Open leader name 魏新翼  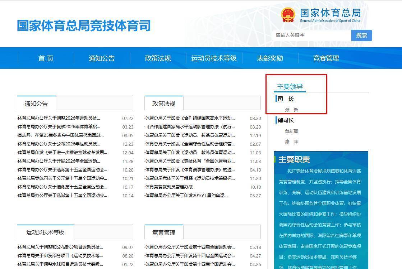pyautogui.click(x=291, y=131)
